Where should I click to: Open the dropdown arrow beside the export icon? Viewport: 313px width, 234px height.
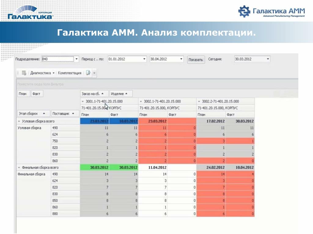94,73
